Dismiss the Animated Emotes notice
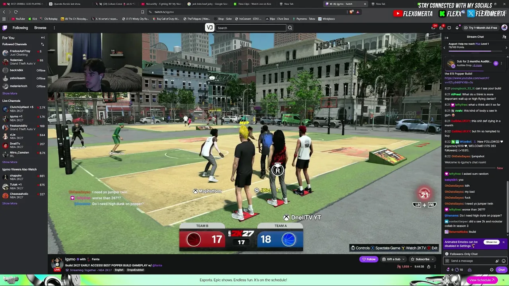Viewport: 509px width, 286px height. (x=503, y=242)
